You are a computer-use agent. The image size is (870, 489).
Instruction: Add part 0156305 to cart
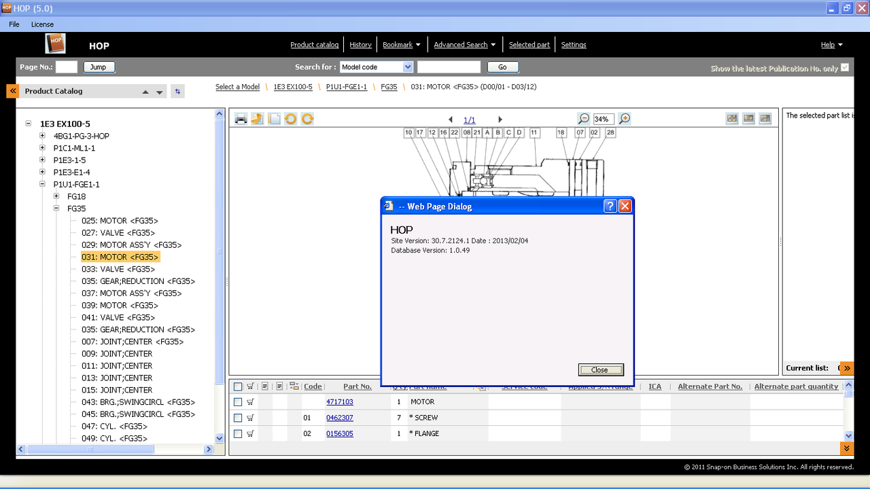(x=250, y=433)
